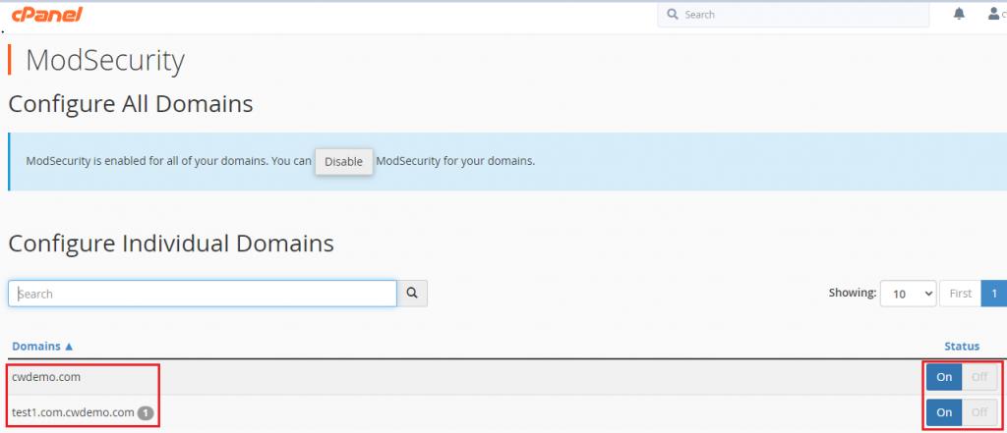This screenshot has height=433, width=1007.
Task: Open the notifications bell
Action: pos(959,14)
